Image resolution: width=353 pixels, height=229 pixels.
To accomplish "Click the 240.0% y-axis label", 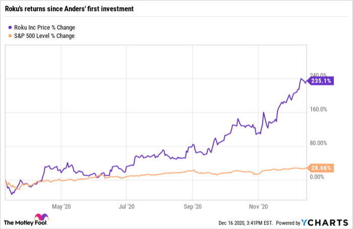I will point(318,74).
